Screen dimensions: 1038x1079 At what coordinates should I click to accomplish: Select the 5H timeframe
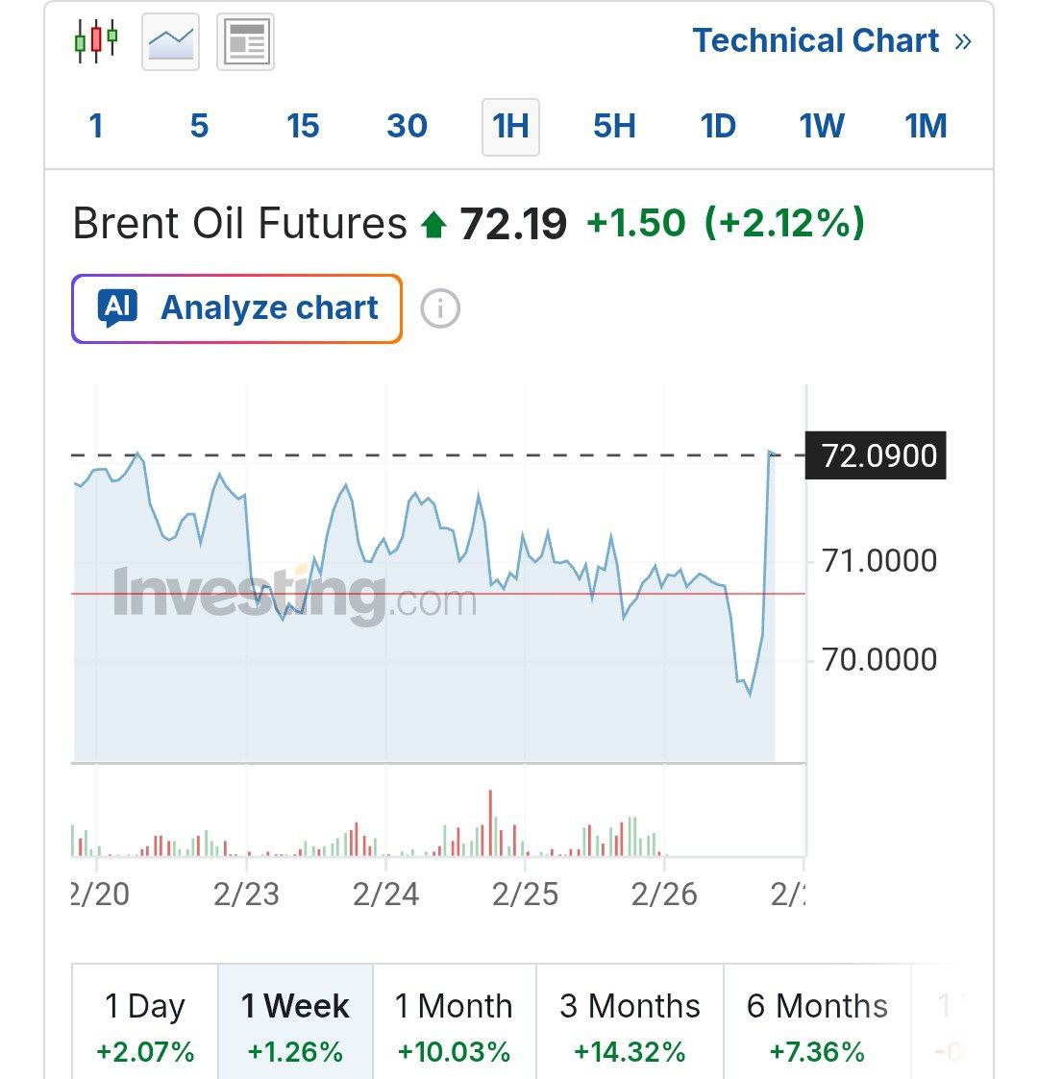614,126
